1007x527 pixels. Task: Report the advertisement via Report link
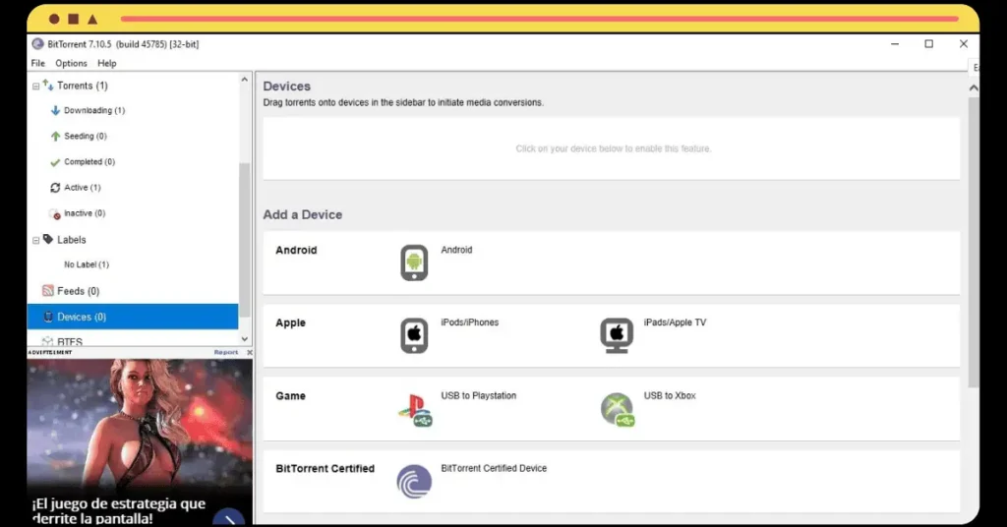coord(226,352)
